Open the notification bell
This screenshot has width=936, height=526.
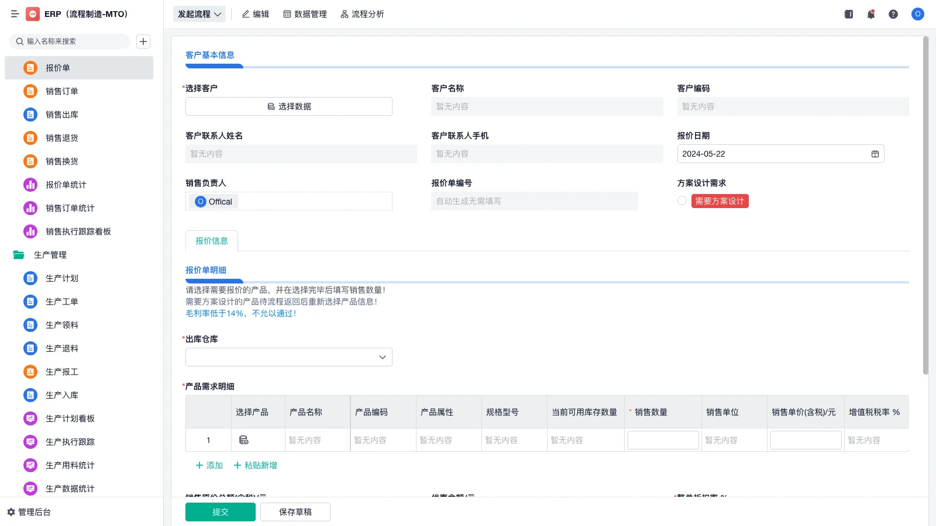pyautogui.click(x=870, y=14)
